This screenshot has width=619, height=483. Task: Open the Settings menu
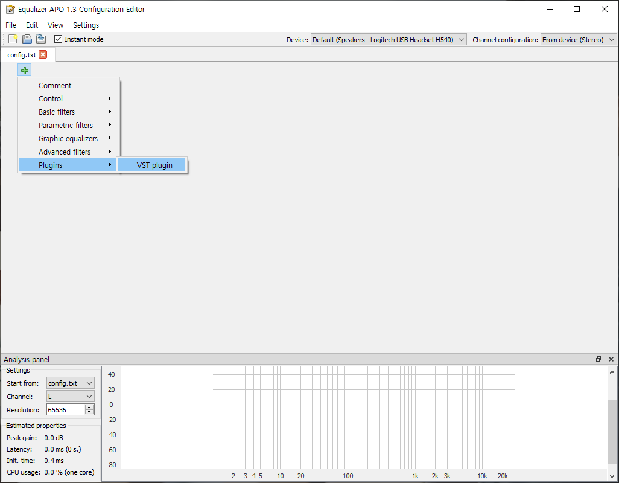click(x=86, y=25)
